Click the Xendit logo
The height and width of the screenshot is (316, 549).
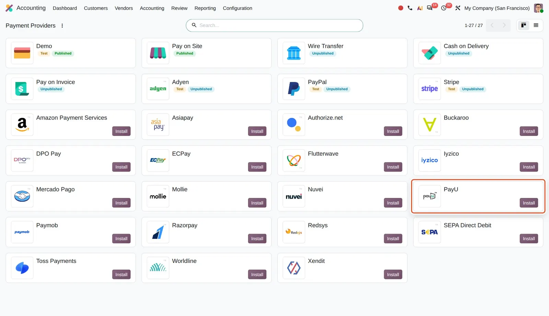tap(294, 268)
